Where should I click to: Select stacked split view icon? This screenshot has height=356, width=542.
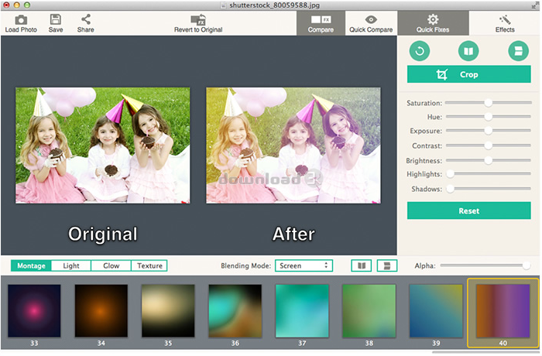pos(386,265)
